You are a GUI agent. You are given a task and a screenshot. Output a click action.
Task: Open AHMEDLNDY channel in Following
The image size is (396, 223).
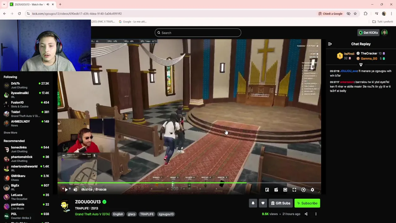(x=26, y=123)
